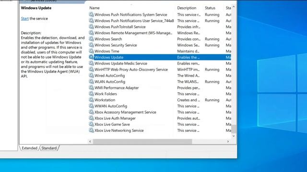Click the Xbox Live Networking Service icon
This screenshot has height=172, width=307.
pyautogui.click(x=91, y=130)
